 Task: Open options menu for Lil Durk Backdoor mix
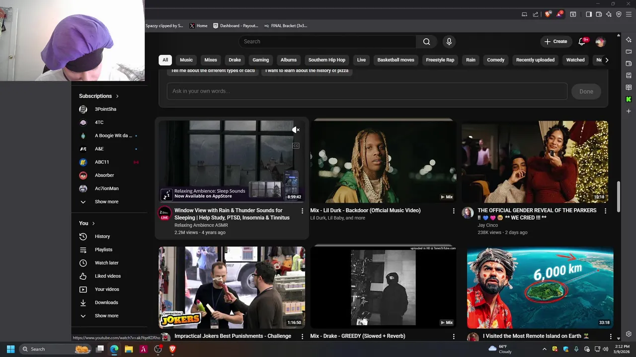tap(453, 211)
